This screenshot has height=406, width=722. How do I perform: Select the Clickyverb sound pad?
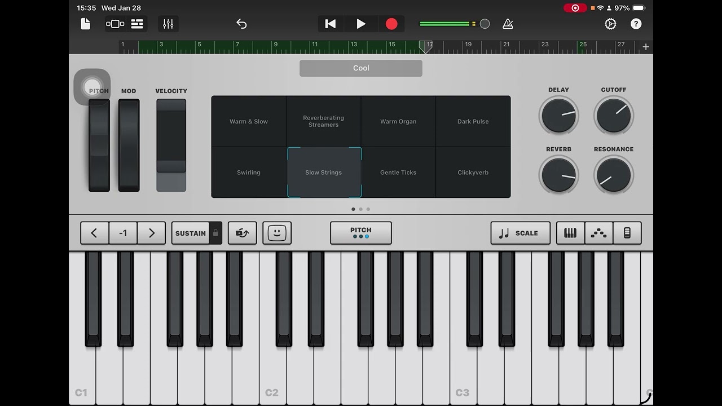[x=473, y=173]
